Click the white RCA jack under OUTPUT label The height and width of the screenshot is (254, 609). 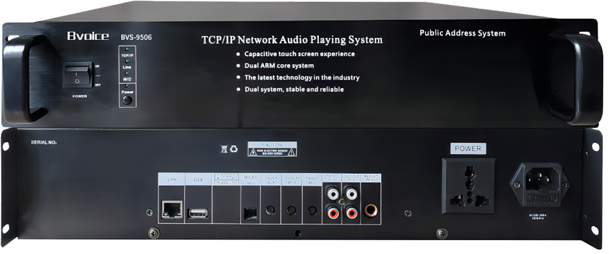pos(351,193)
